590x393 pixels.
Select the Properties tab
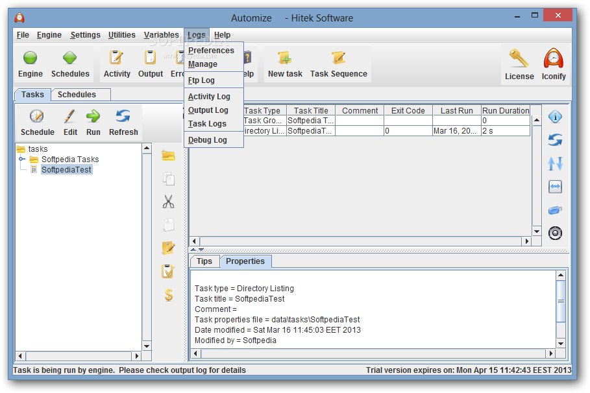[245, 261]
